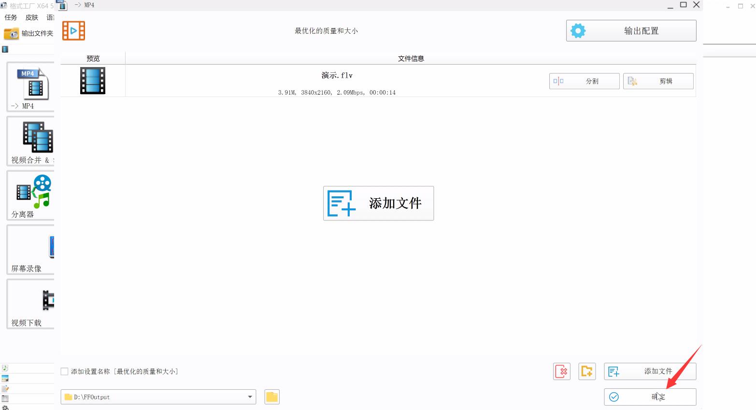Close the main 格式工厂 window behind
This screenshot has width=756, height=410.
[752, 6]
